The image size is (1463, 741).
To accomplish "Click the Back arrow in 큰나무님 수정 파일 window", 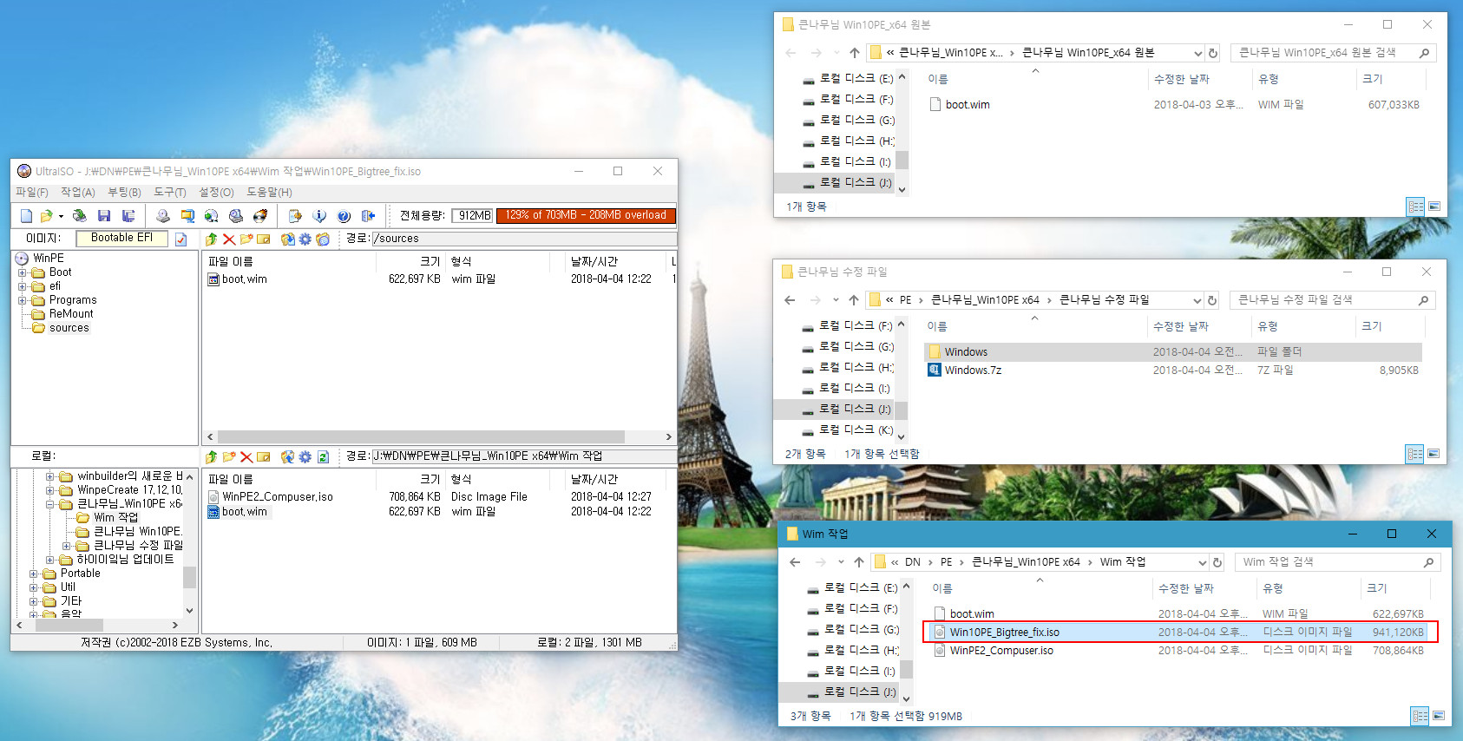I will click(x=790, y=300).
